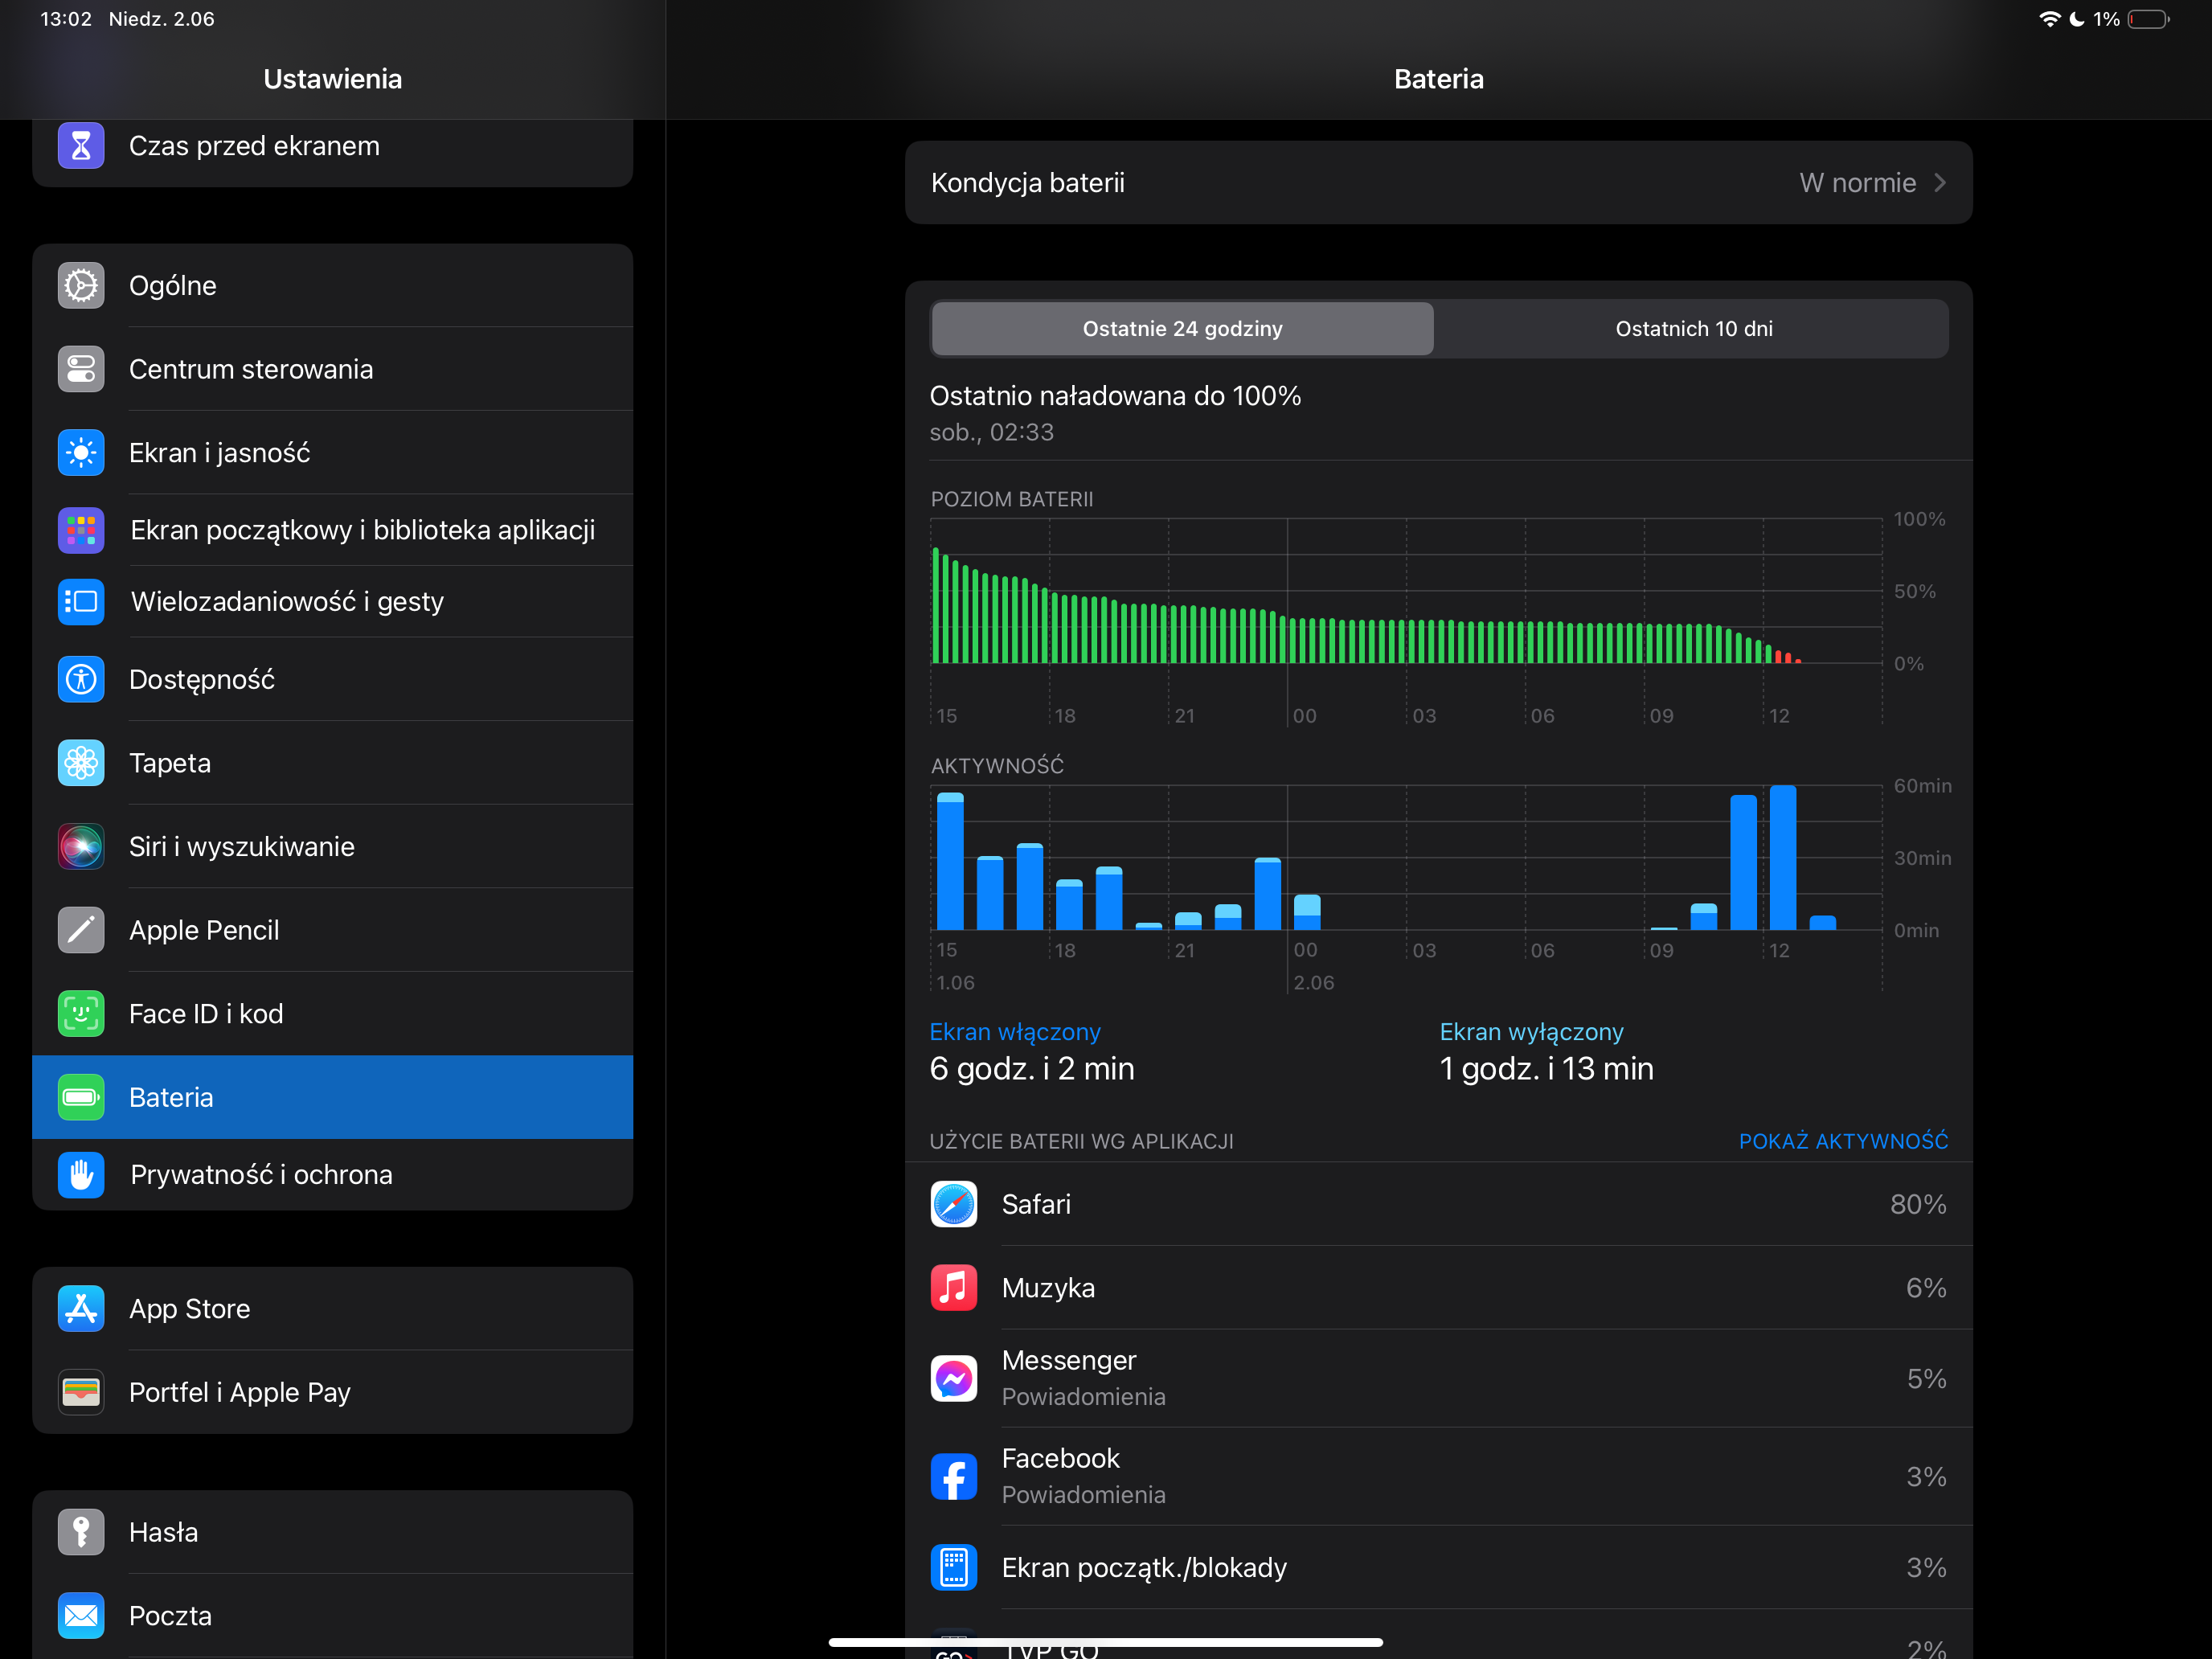Open Poczta settings label

[x=170, y=1616]
